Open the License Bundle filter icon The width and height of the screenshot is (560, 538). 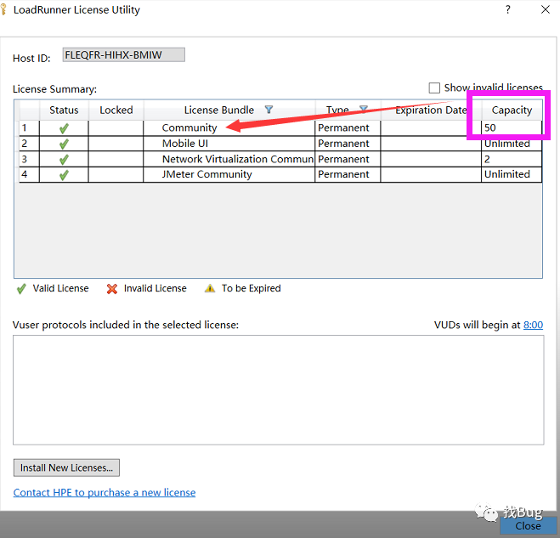pos(269,110)
